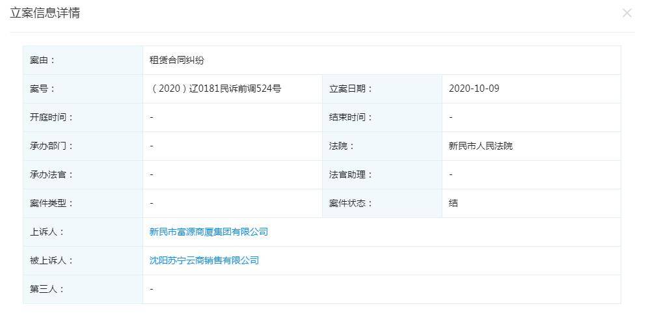Click the 被上诉人 row label
Viewport: 646px width, 328px height.
click(x=51, y=260)
